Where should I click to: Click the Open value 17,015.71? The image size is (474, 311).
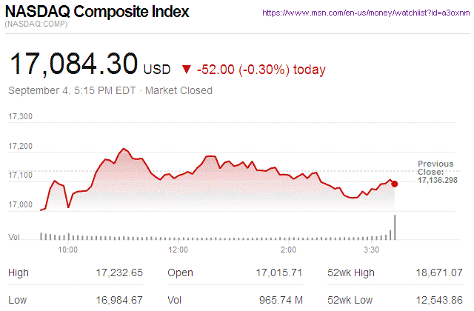279,272
